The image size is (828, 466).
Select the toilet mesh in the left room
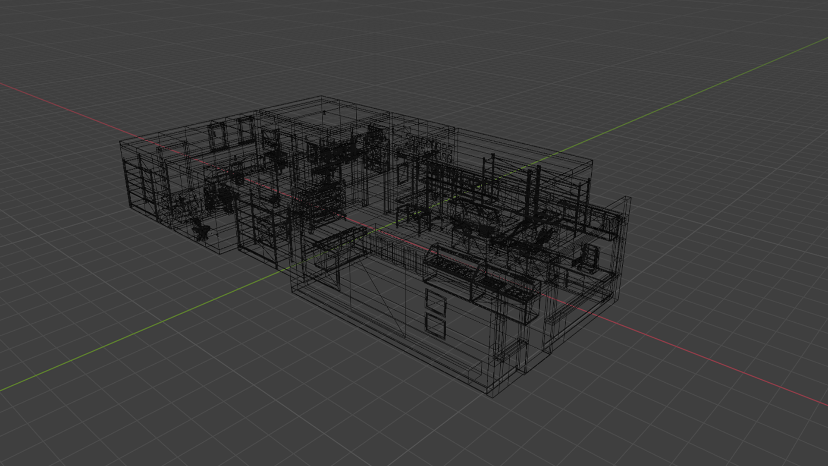click(201, 229)
